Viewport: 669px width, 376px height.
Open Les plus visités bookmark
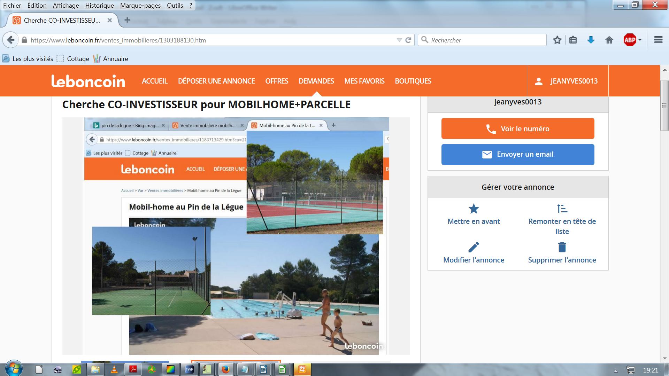28,58
